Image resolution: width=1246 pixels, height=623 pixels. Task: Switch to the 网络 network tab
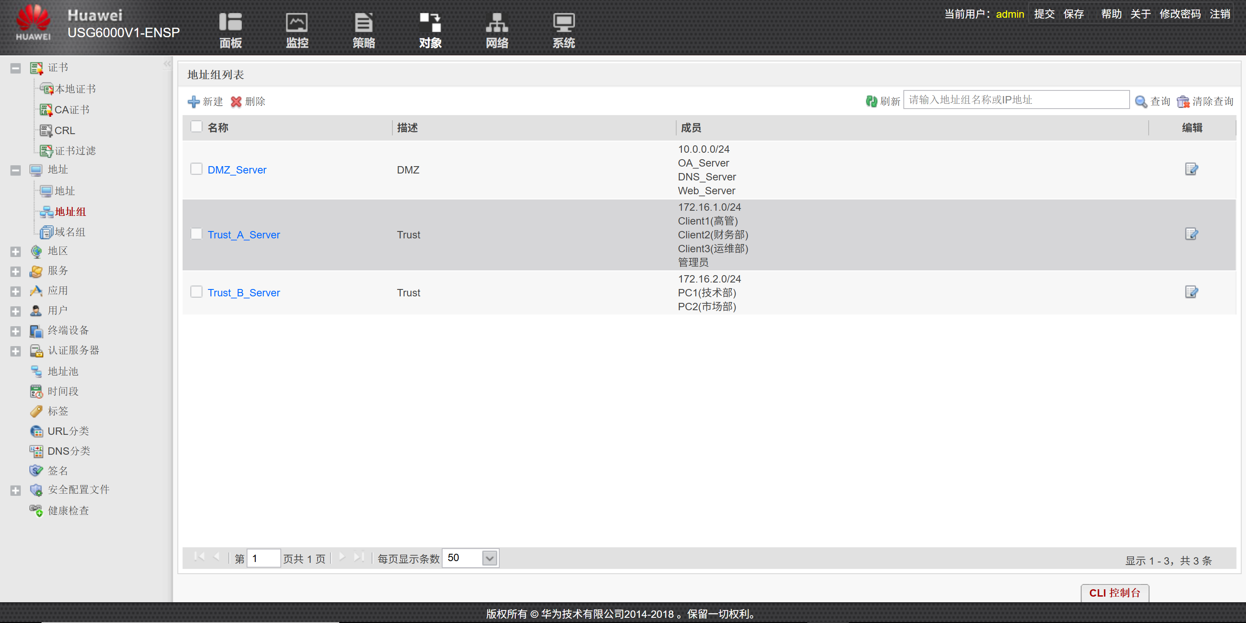[497, 30]
